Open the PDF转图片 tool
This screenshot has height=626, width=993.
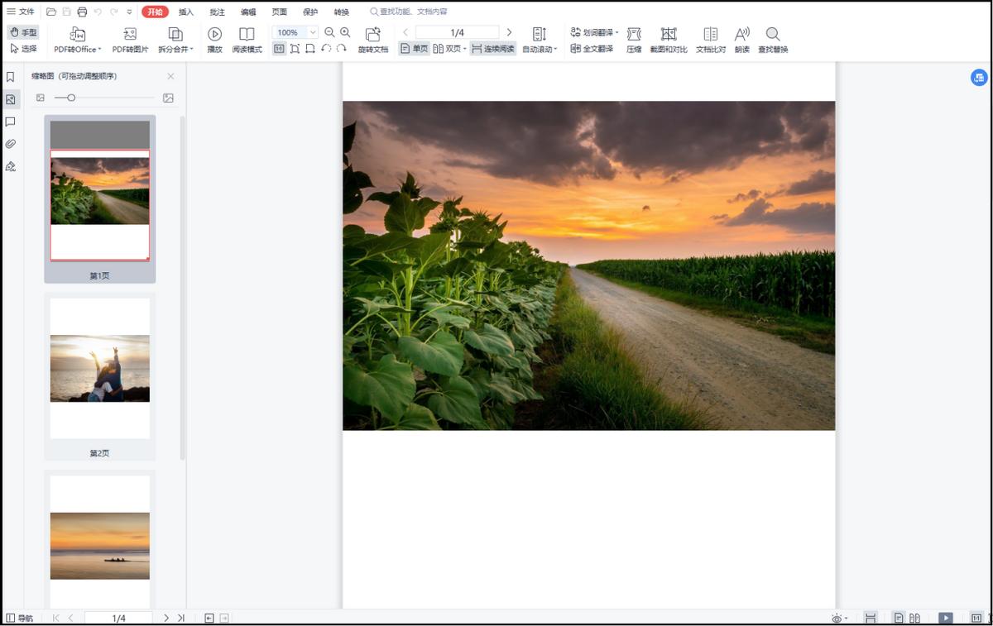pyautogui.click(x=128, y=40)
